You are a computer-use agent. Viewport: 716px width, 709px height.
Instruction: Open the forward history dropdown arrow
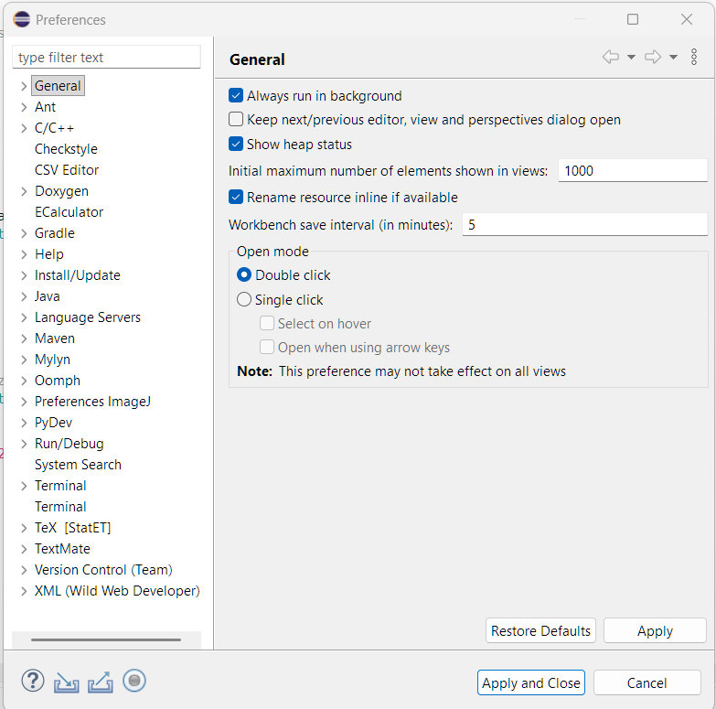673,58
